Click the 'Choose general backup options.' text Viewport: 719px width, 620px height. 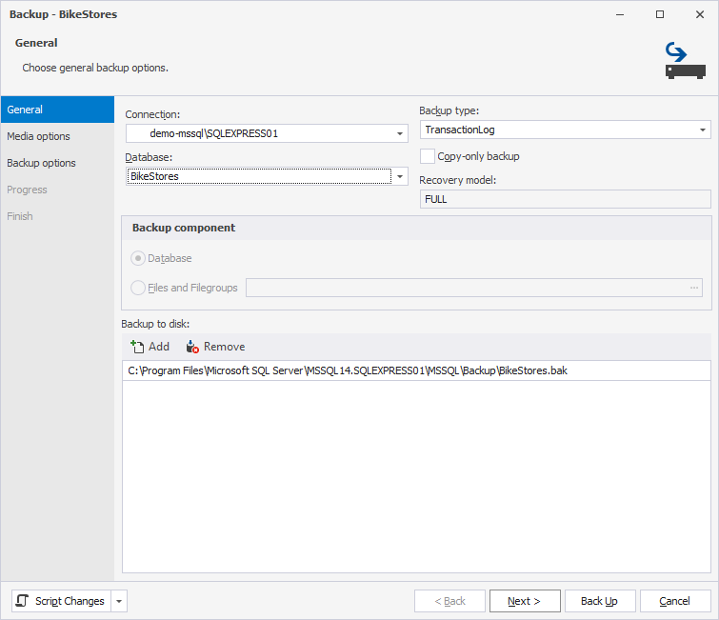(95, 68)
